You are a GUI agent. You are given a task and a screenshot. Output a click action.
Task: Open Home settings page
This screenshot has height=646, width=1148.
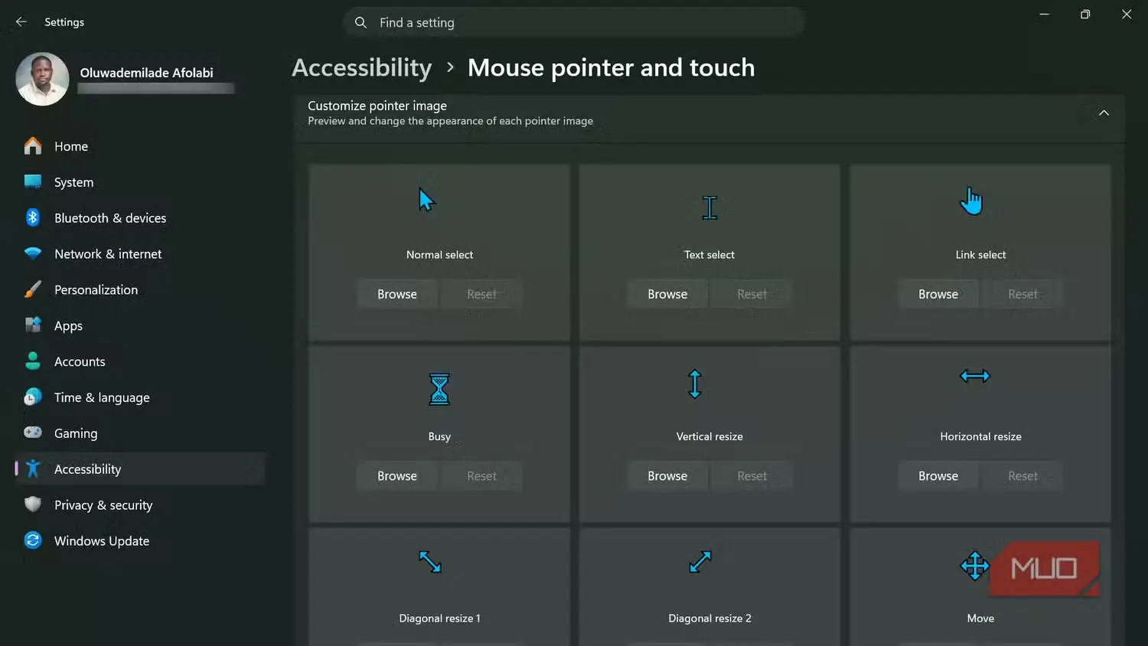140,146
